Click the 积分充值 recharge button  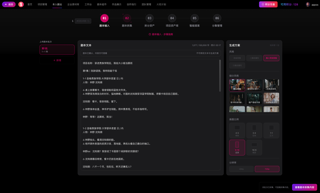(268, 4)
